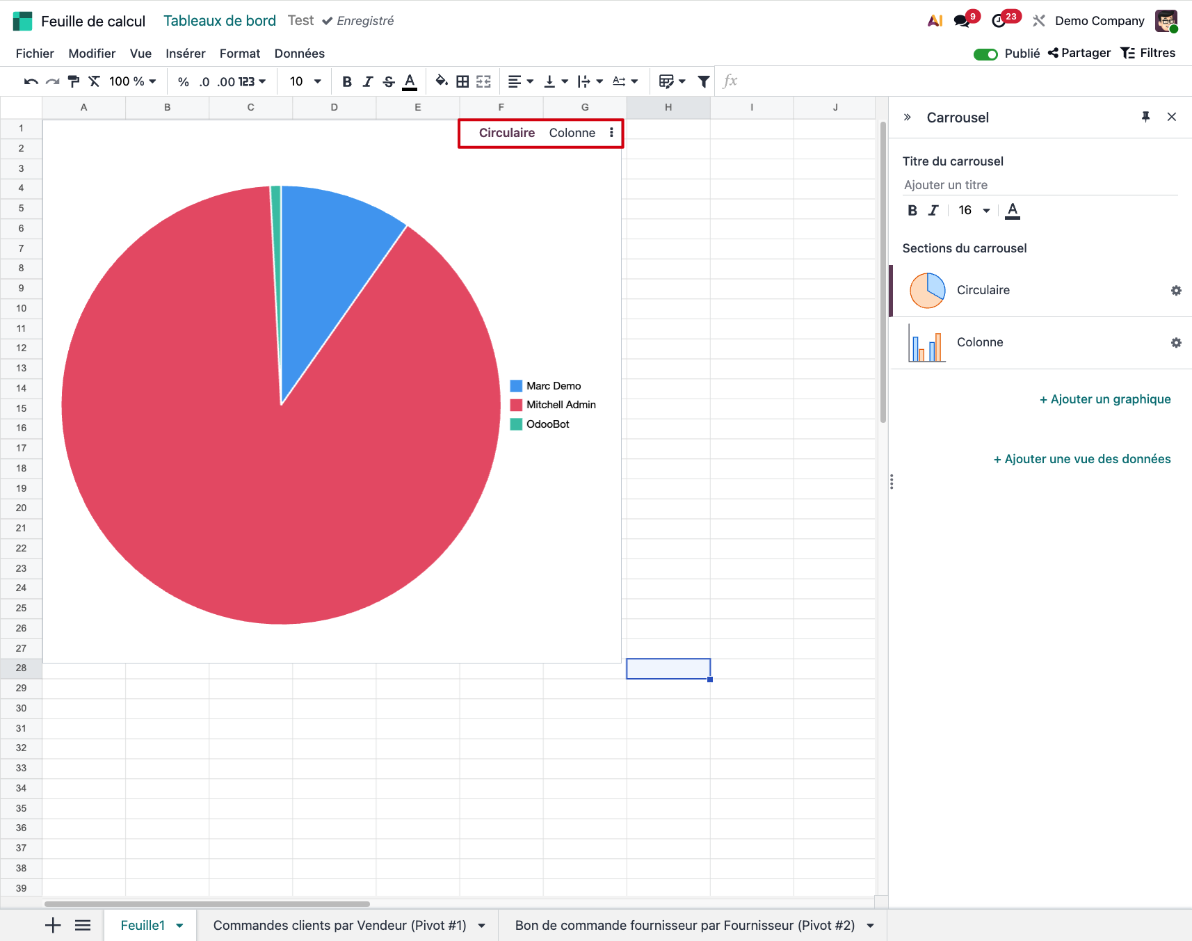Toggle the Publié switch
Viewport: 1192px width, 941px height.
click(x=985, y=54)
